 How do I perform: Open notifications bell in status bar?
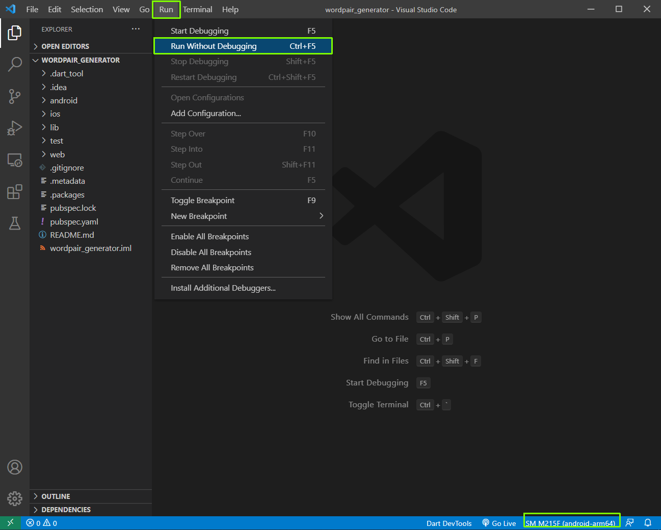648,523
